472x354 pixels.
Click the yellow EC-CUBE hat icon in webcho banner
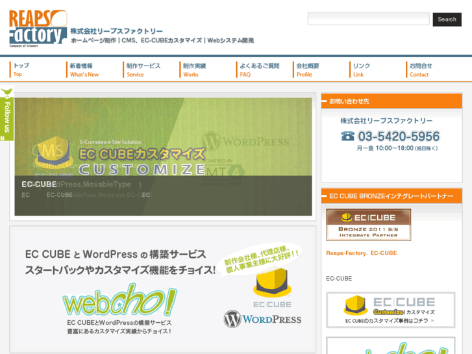(272, 282)
